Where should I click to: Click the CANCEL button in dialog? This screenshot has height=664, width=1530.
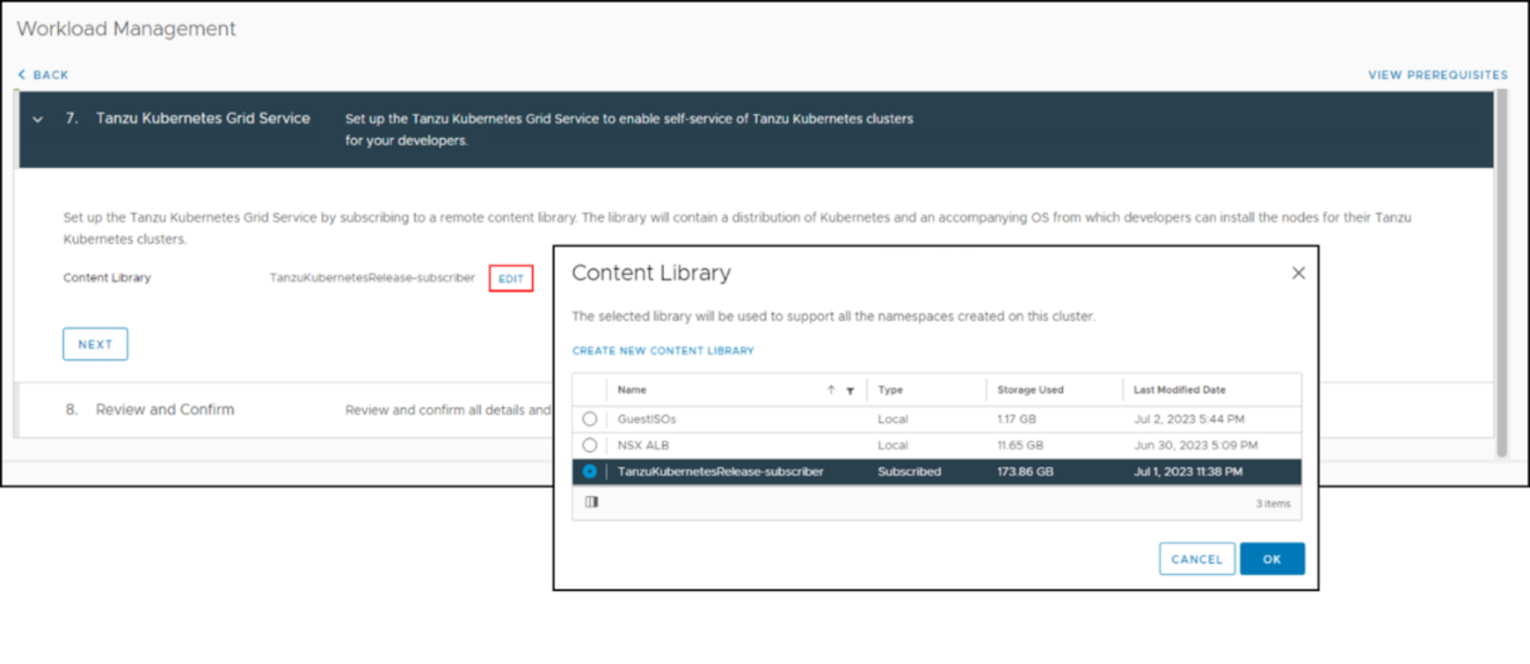coord(1197,559)
